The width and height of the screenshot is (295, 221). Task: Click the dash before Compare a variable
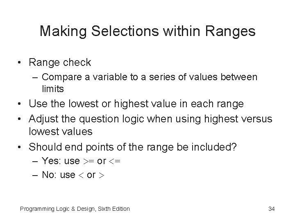[x=35, y=78]
